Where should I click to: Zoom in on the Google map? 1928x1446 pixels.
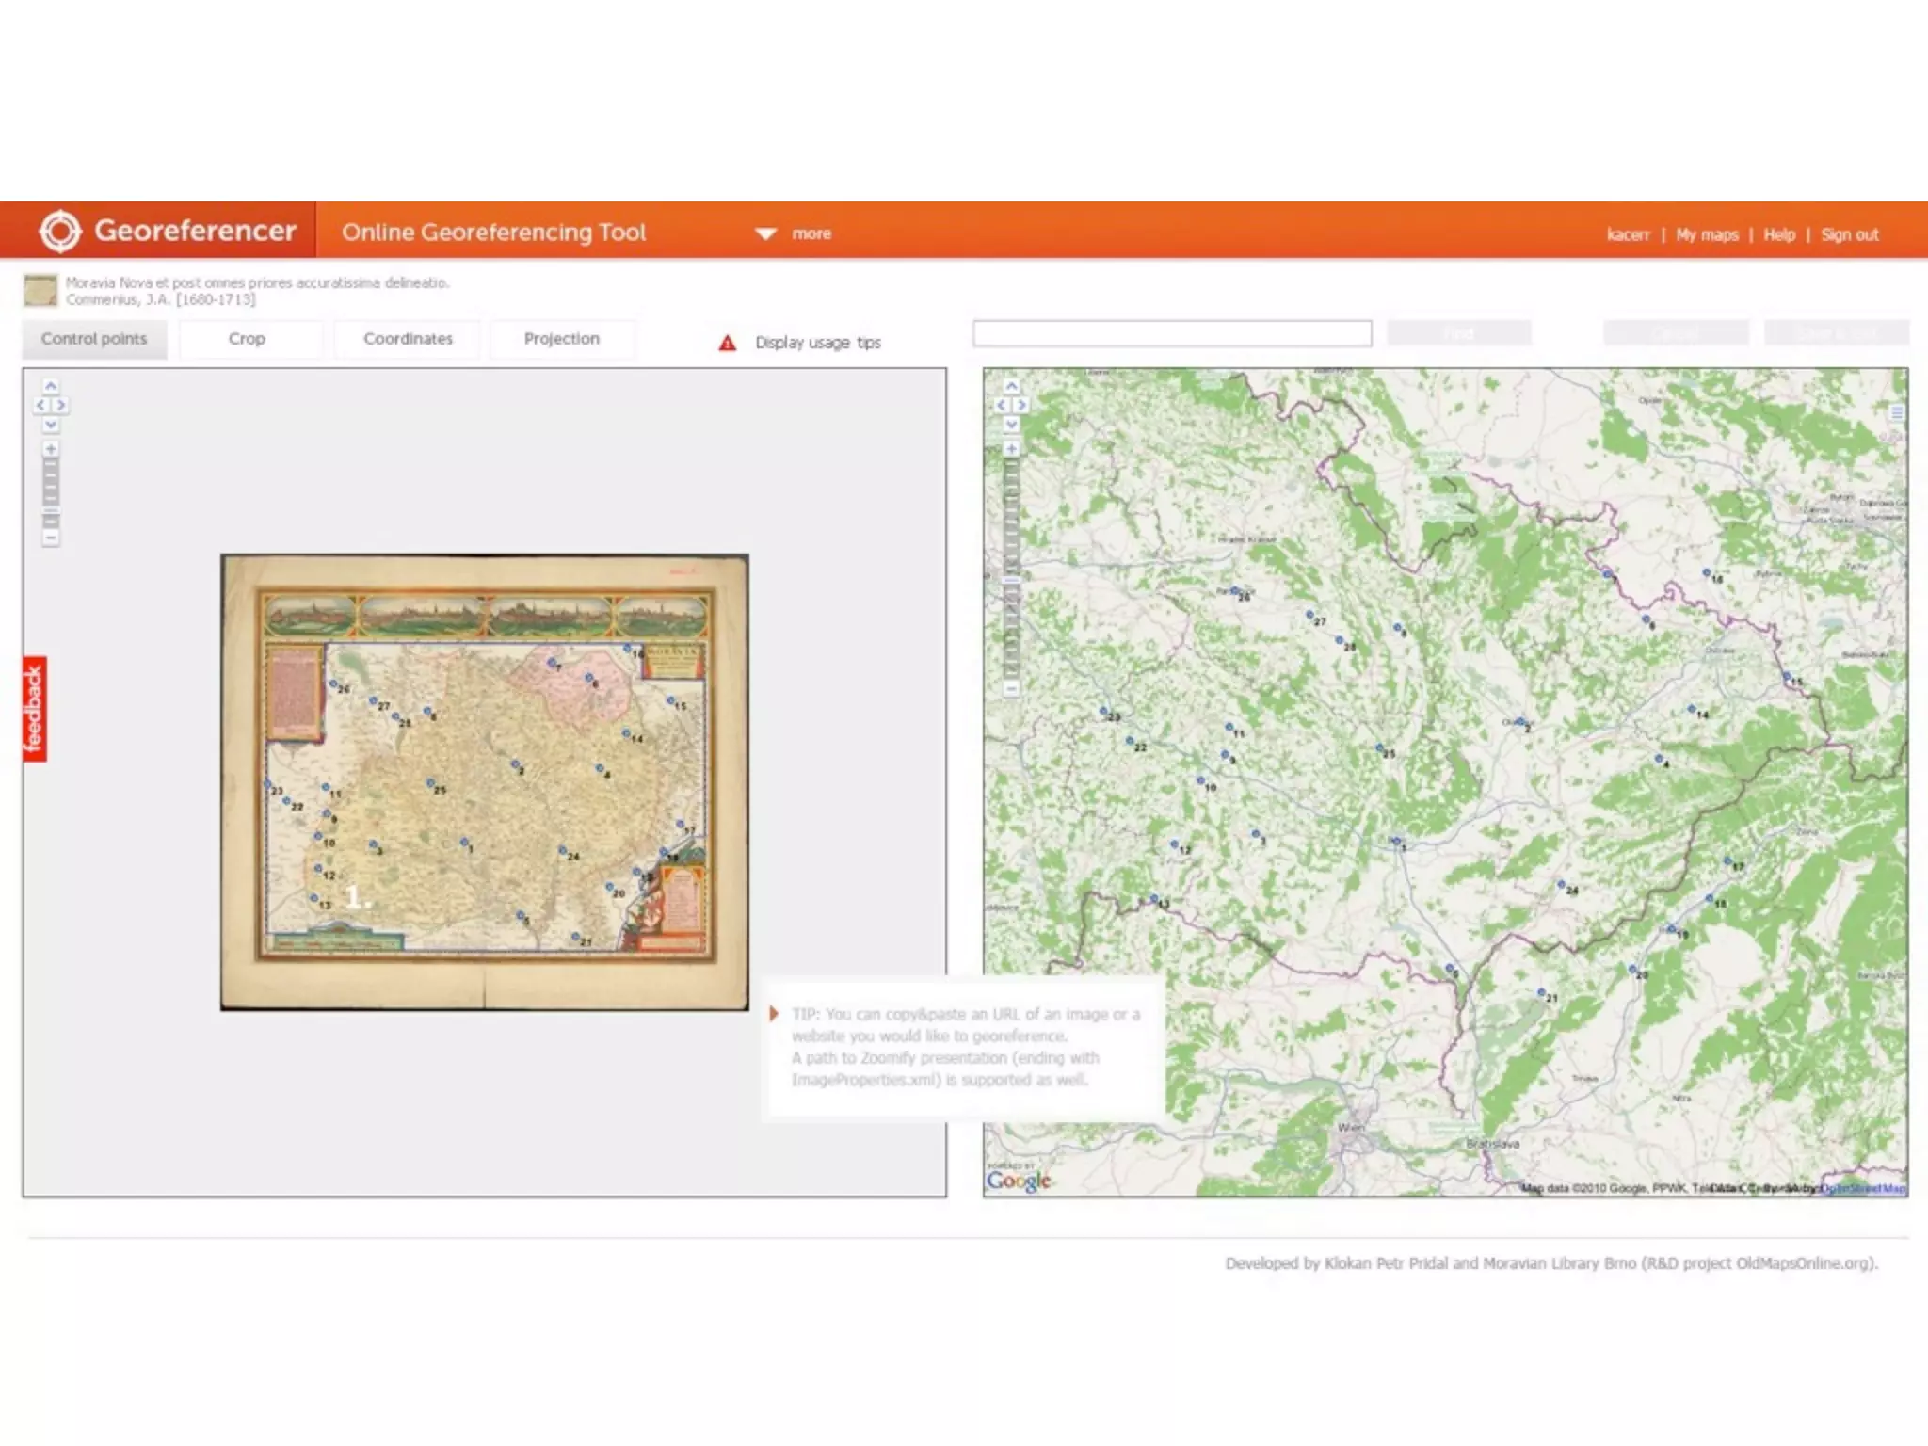pos(1011,449)
